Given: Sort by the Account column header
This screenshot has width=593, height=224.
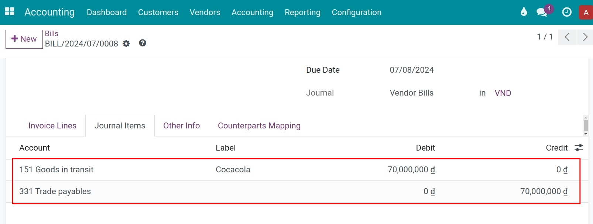Looking at the screenshot, I should [35, 148].
